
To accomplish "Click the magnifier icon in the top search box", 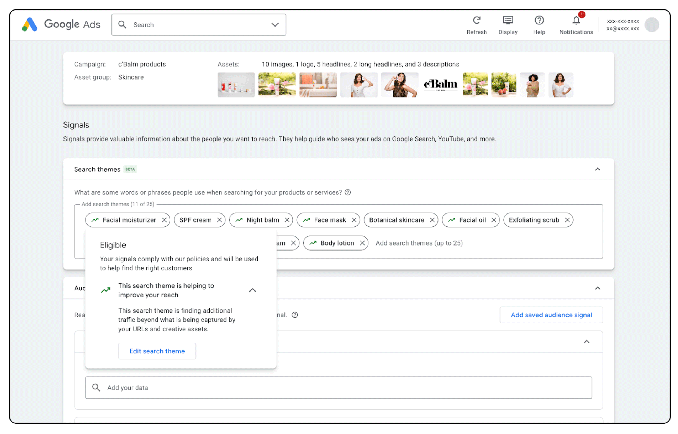I will click(122, 25).
